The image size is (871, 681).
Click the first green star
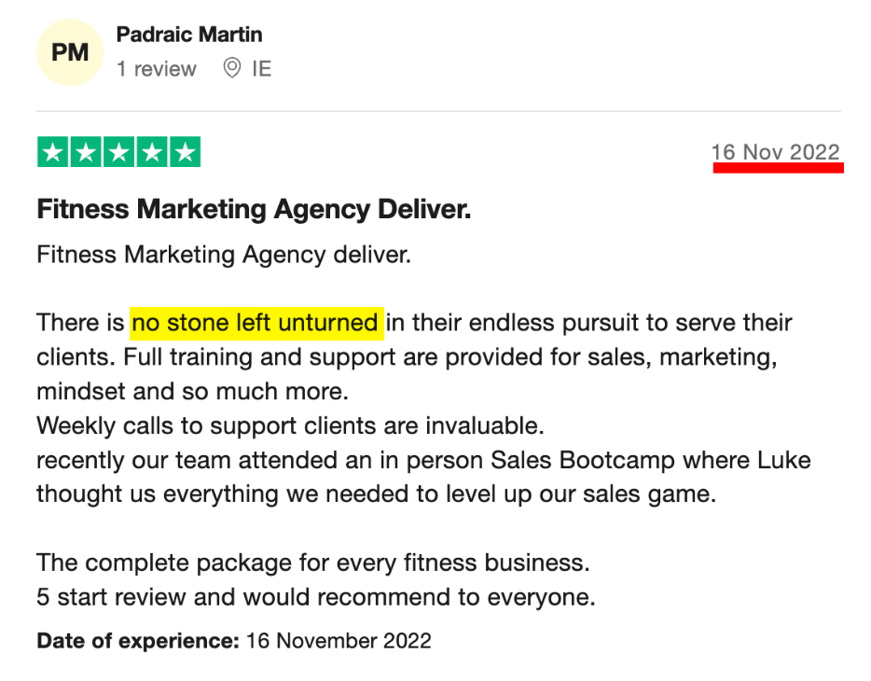pos(53,152)
